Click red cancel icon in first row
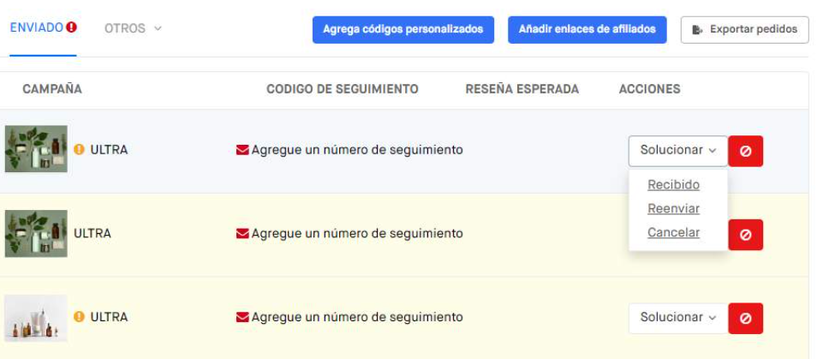This screenshot has width=817, height=359. pyautogui.click(x=746, y=151)
